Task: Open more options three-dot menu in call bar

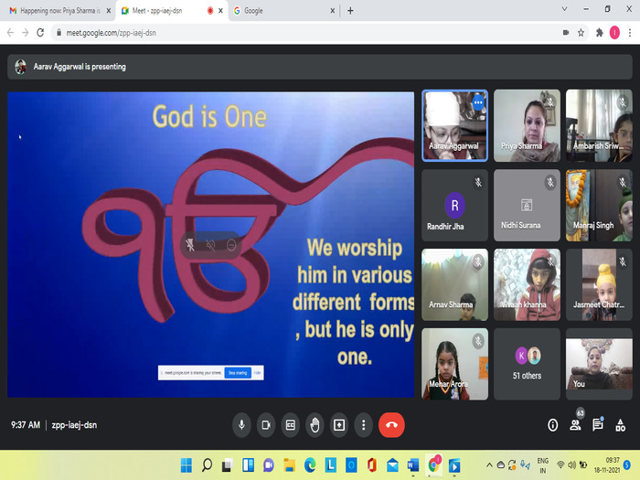Action: (x=363, y=425)
